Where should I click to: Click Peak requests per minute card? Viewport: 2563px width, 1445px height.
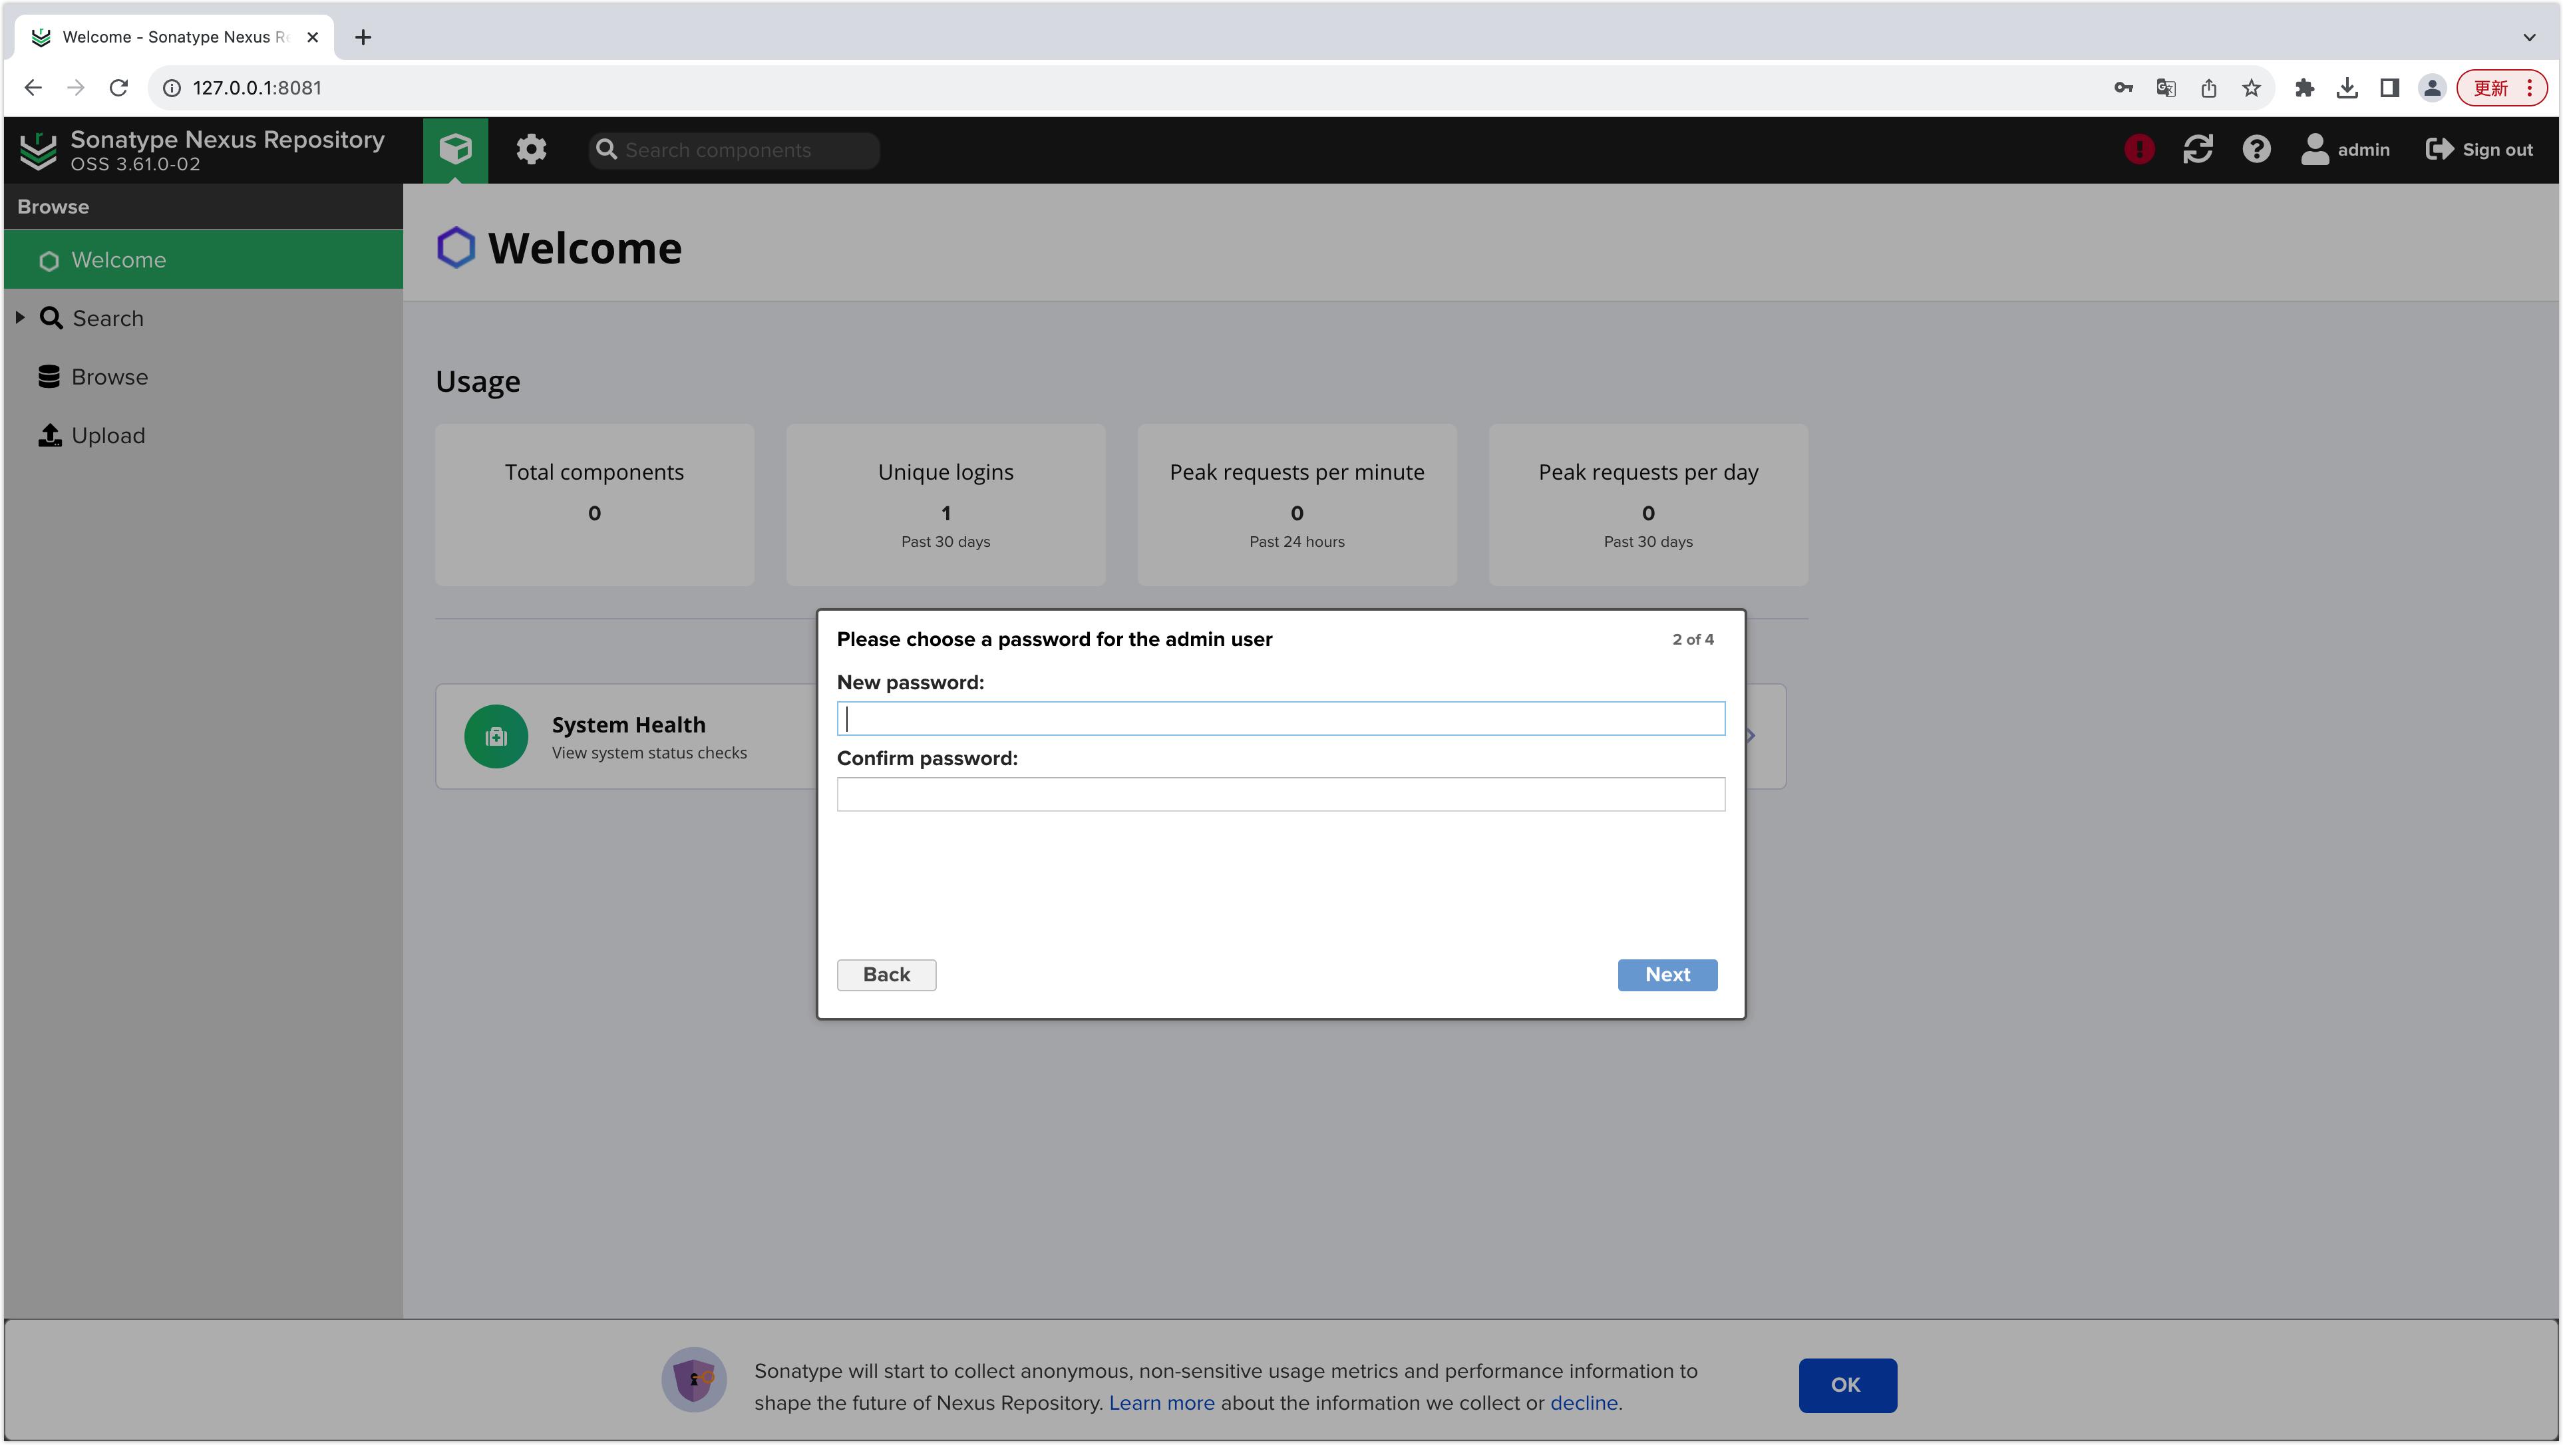(x=1296, y=505)
